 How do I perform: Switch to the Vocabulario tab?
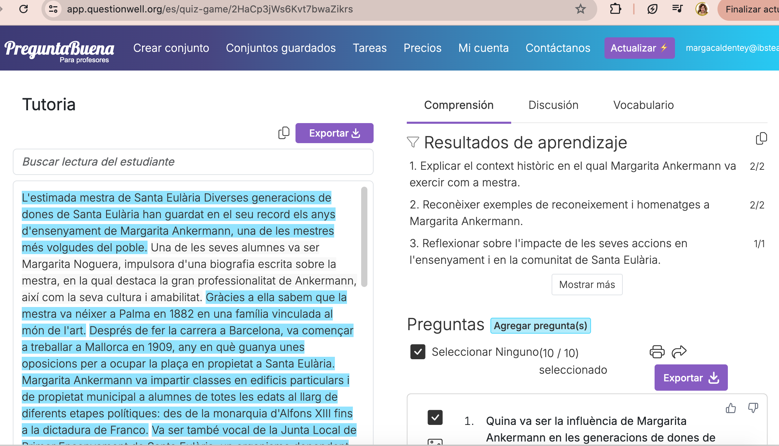click(643, 105)
